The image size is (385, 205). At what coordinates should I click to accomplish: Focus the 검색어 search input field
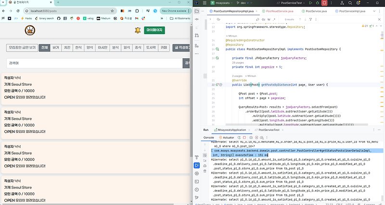94,63
